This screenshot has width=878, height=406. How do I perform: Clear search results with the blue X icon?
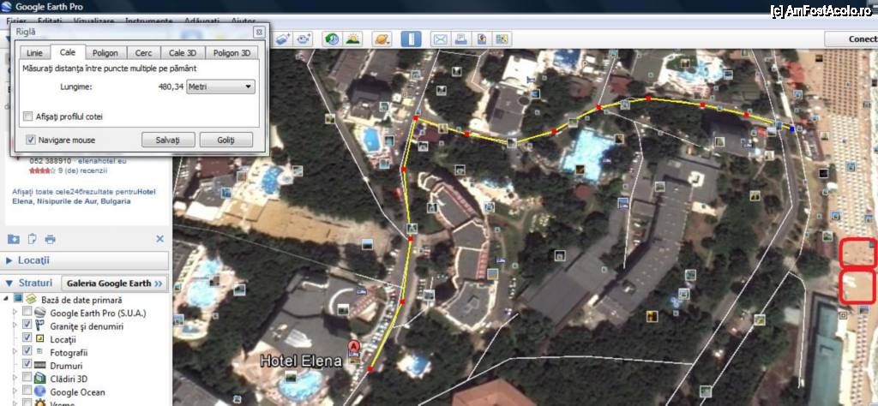click(x=159, y=239)
